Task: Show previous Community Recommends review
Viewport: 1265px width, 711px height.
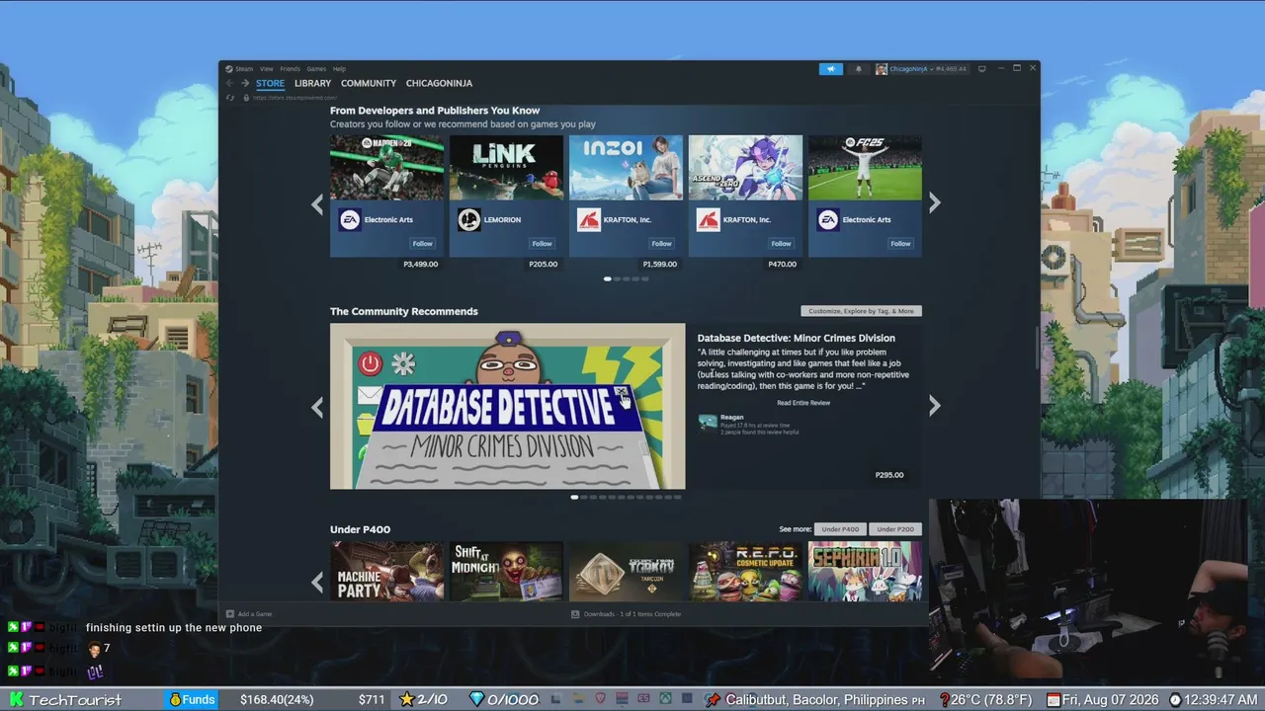Action: (317, 406)
